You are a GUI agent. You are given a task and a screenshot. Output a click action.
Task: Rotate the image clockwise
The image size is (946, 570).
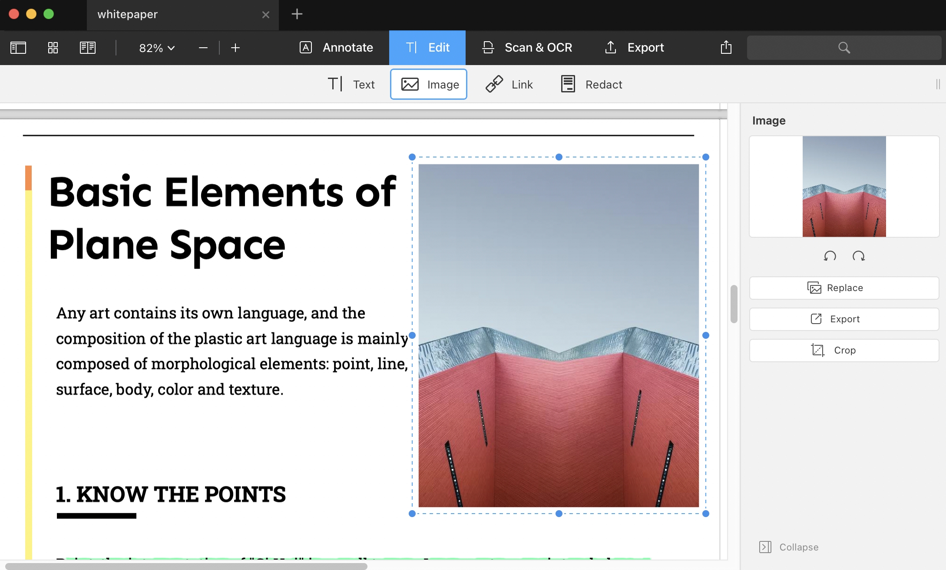click(x=859, y=256)
